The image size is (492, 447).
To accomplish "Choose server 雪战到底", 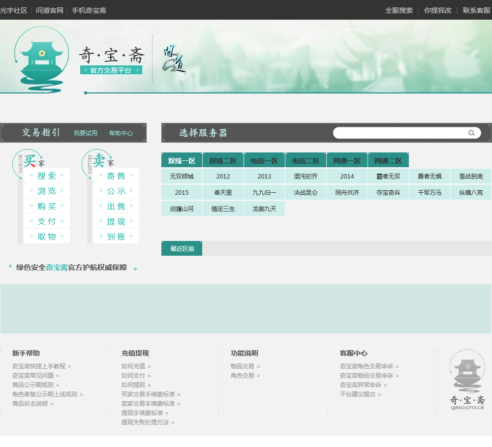I will [471, 176].
